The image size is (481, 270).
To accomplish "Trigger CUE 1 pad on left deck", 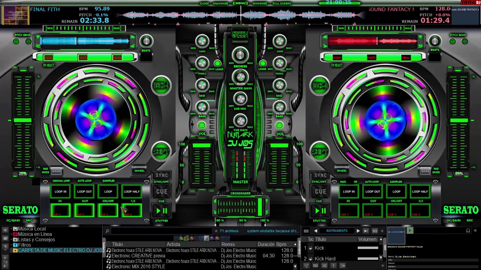I will click(x=61, y=210).
